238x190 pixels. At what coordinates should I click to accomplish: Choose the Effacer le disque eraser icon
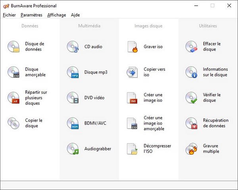pyautogui.click(x=192, y=47)
